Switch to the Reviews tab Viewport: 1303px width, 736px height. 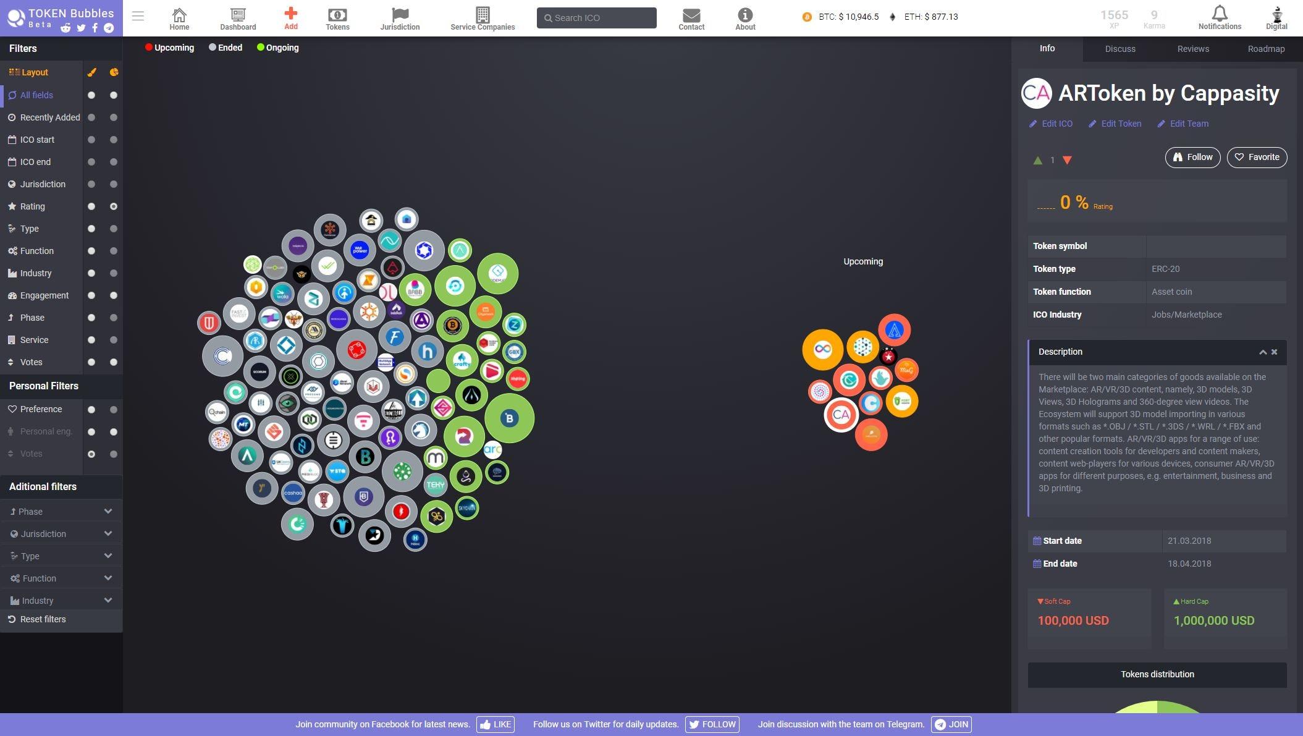click(1193, 49)
